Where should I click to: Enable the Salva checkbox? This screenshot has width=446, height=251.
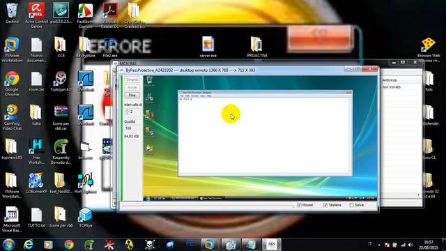[x=351, y=205]
